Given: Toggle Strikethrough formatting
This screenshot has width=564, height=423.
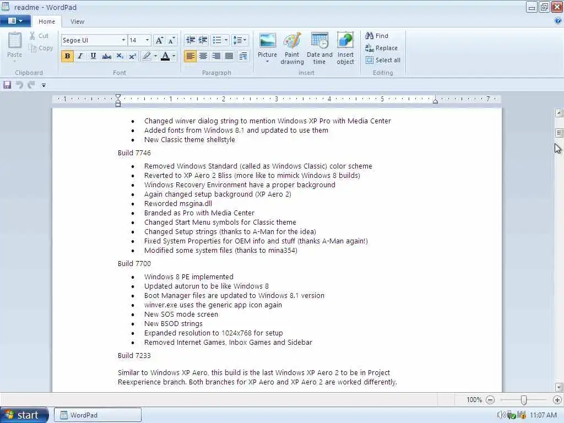Looking at the screenshot, I should (x=106, y=56).
